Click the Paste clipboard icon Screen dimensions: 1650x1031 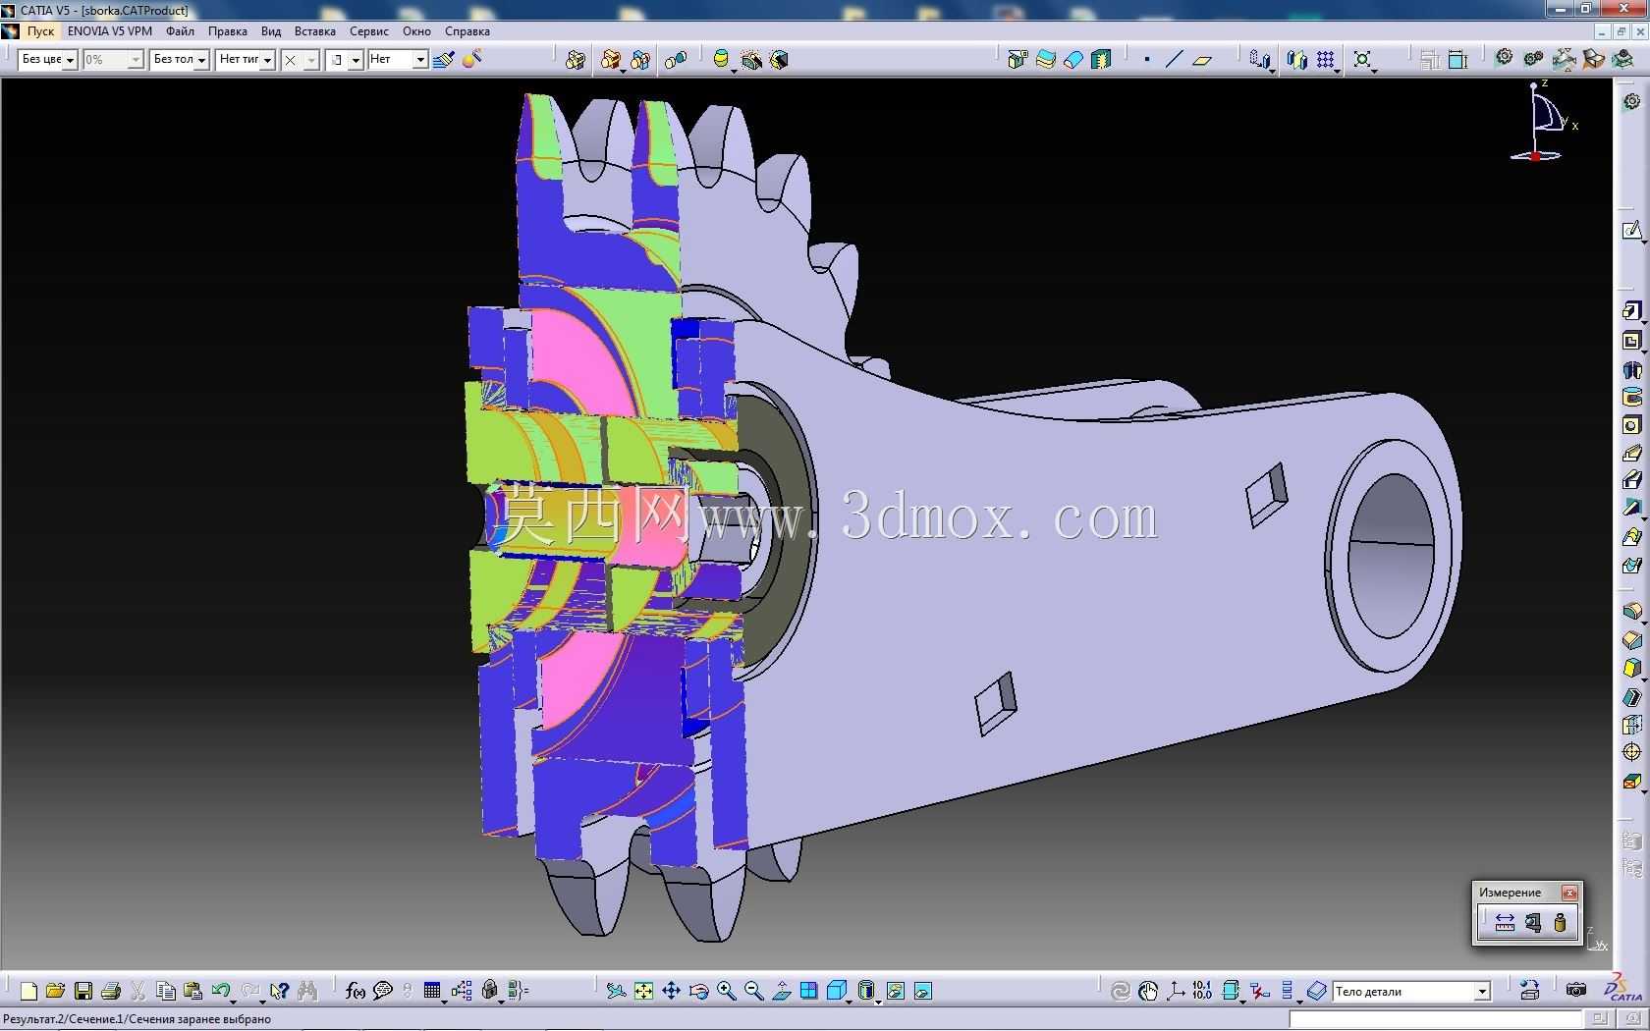193,991
